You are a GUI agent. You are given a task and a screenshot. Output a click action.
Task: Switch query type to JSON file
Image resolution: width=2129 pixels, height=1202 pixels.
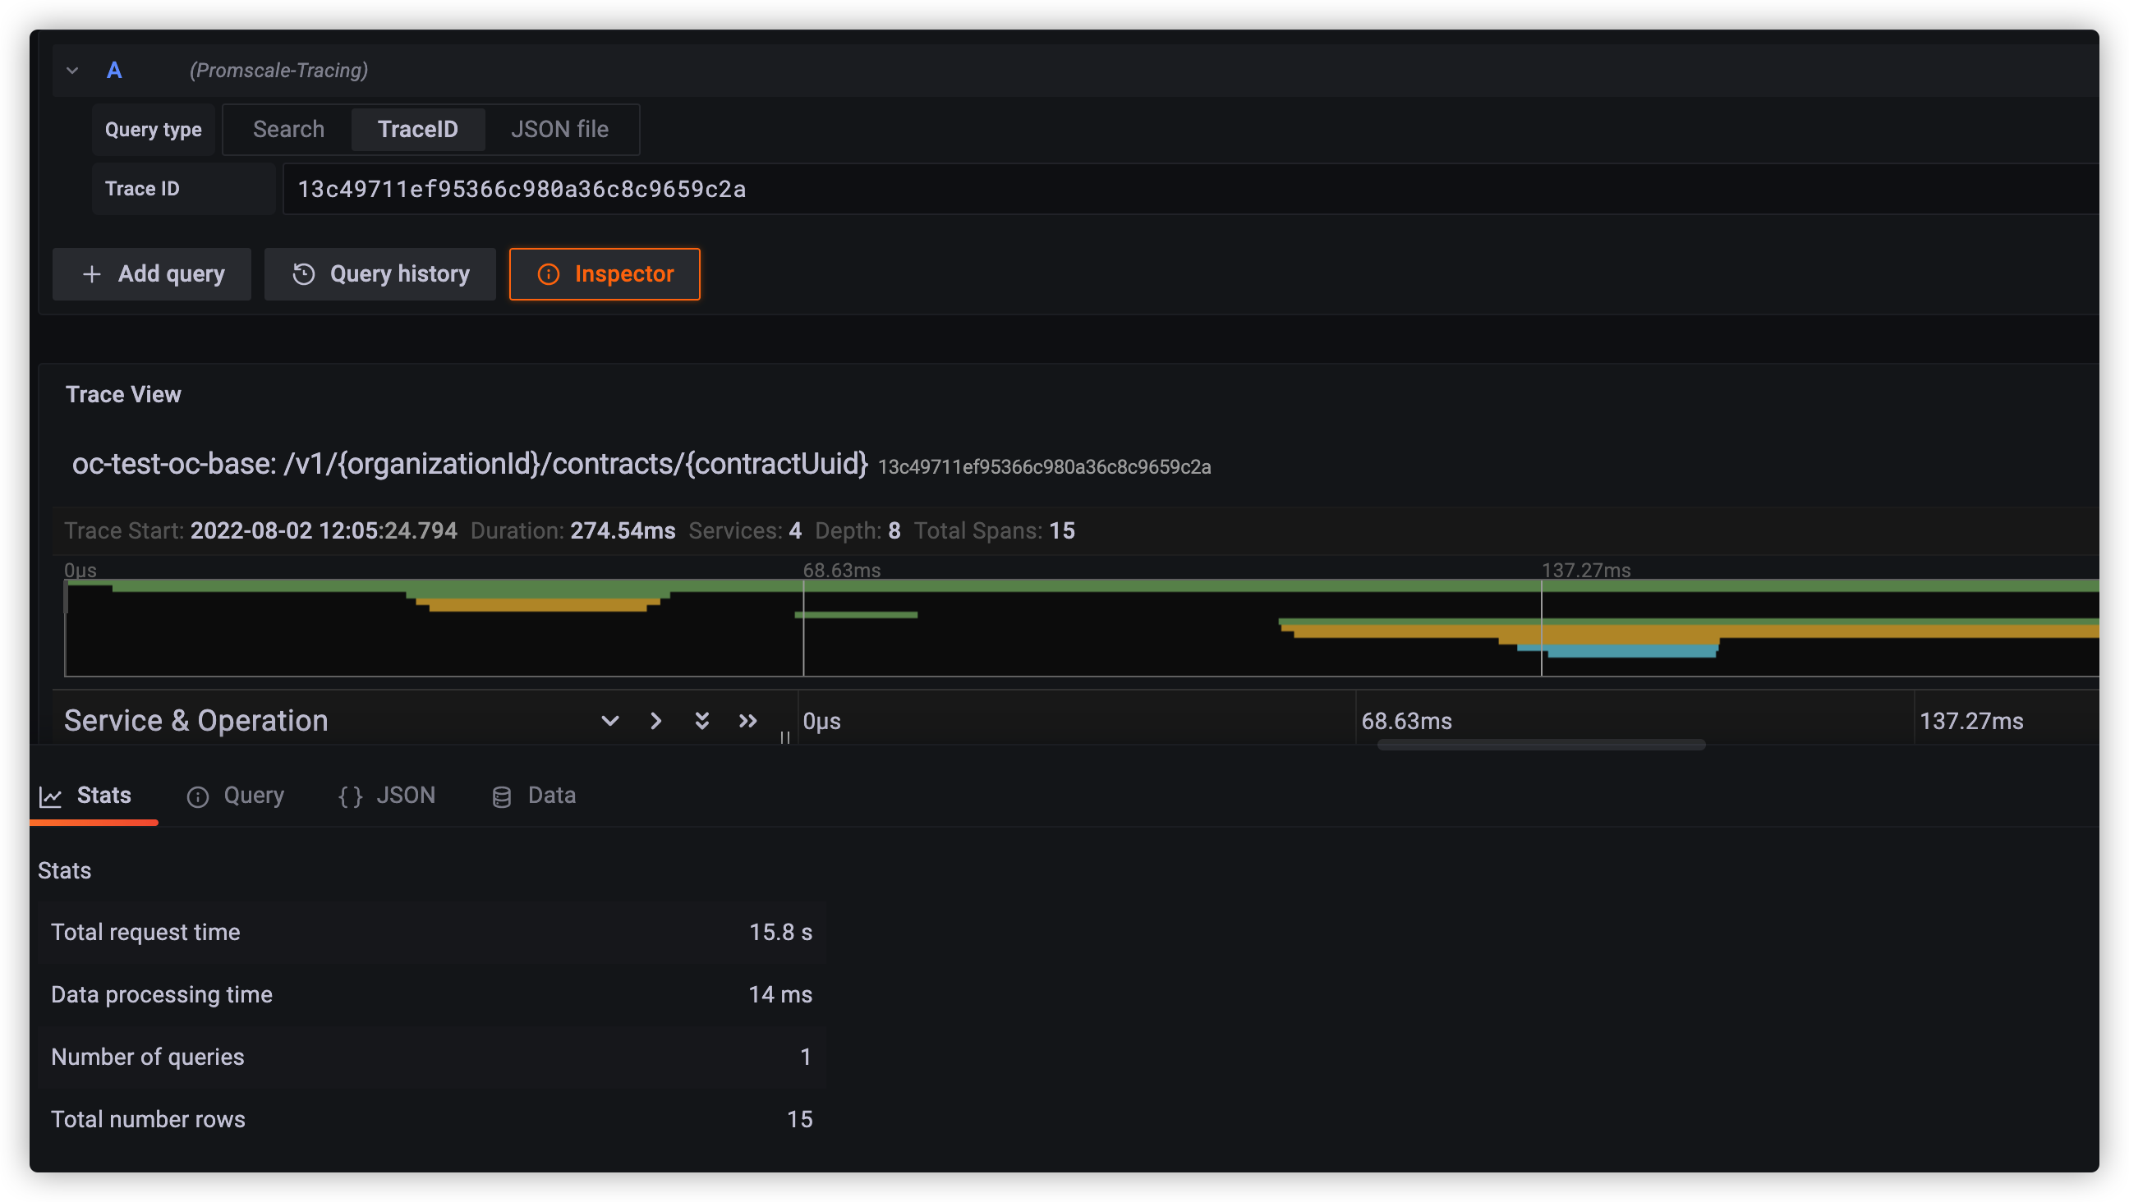tap(560, 129)
